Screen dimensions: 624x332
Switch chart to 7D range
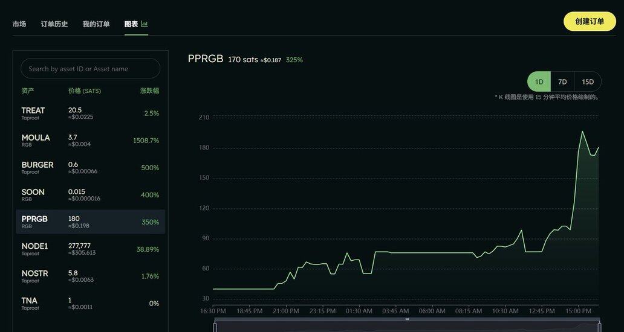pyautogui.click(x=562, y=81)
